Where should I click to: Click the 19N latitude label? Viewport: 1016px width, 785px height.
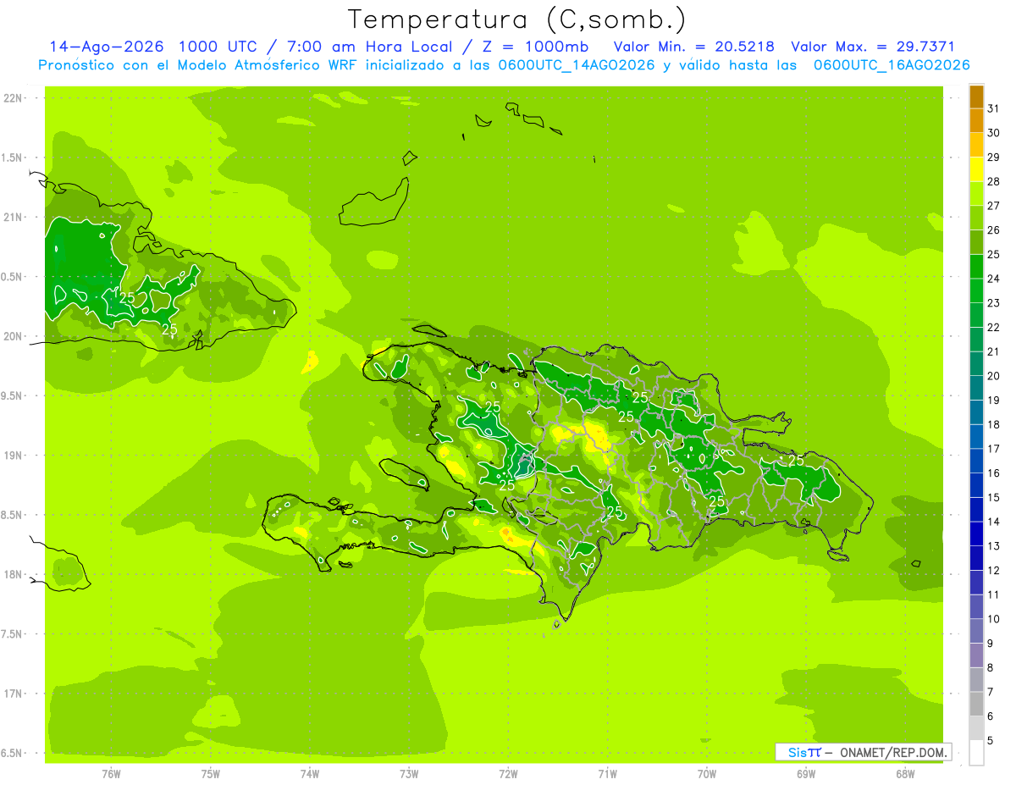click(14, 456)
